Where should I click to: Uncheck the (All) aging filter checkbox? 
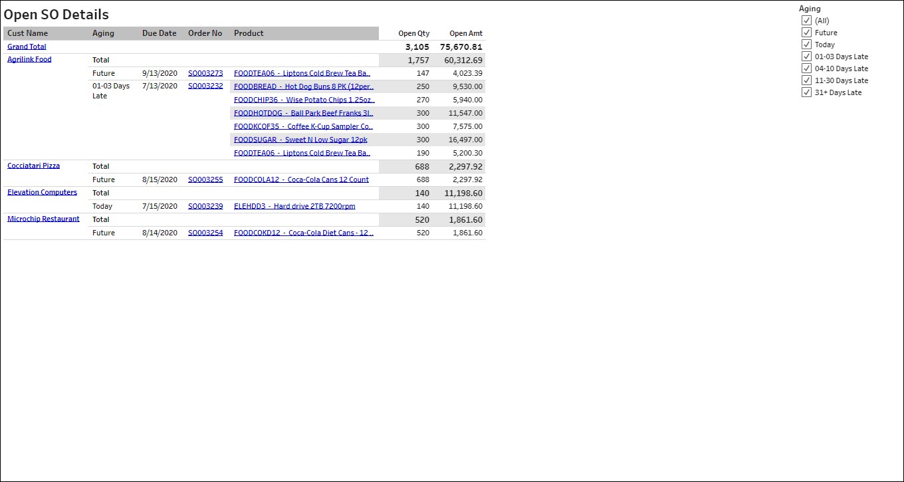point(806,21)
